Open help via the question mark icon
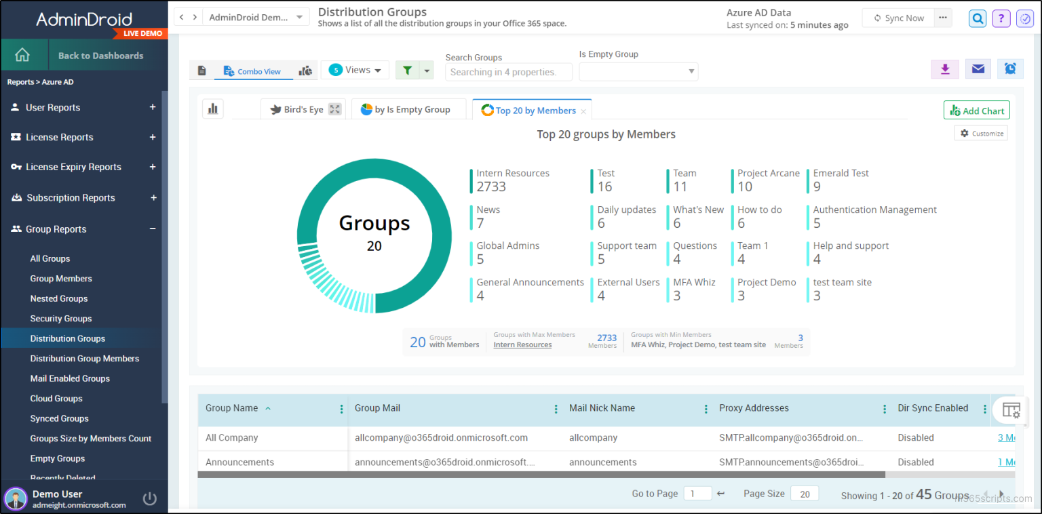Image resolution: width=1042 pixels, height=514 pixels. pos(1001,18)
